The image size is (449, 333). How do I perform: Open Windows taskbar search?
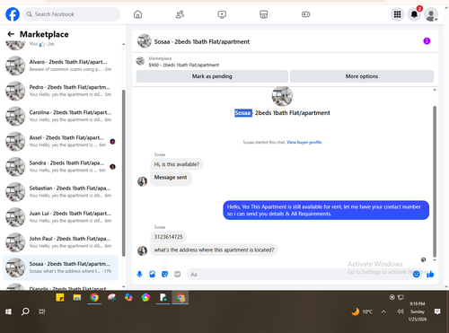click(x=25, y=311)
